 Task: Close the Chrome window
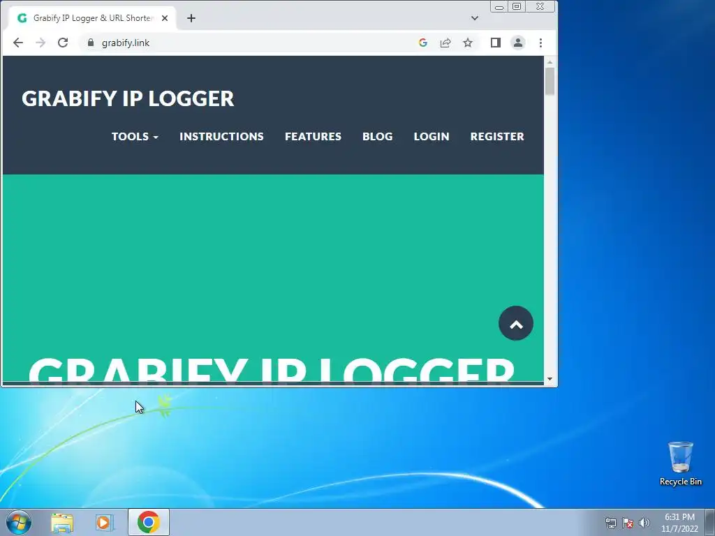pos(540,7)
